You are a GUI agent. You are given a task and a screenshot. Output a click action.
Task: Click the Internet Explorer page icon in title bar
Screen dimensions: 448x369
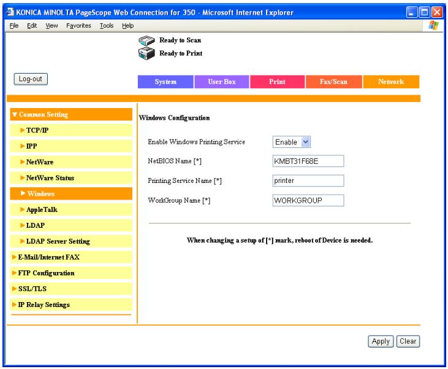10,12
